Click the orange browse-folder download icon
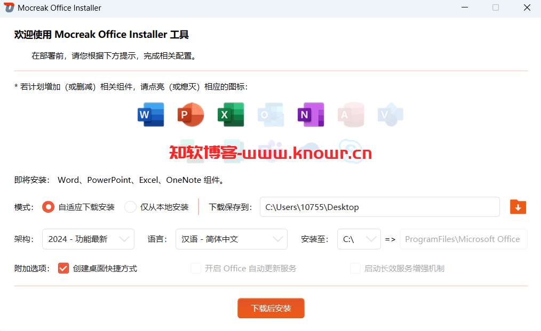Viewport: 541px width, 331px height. (x=518, y=207)
